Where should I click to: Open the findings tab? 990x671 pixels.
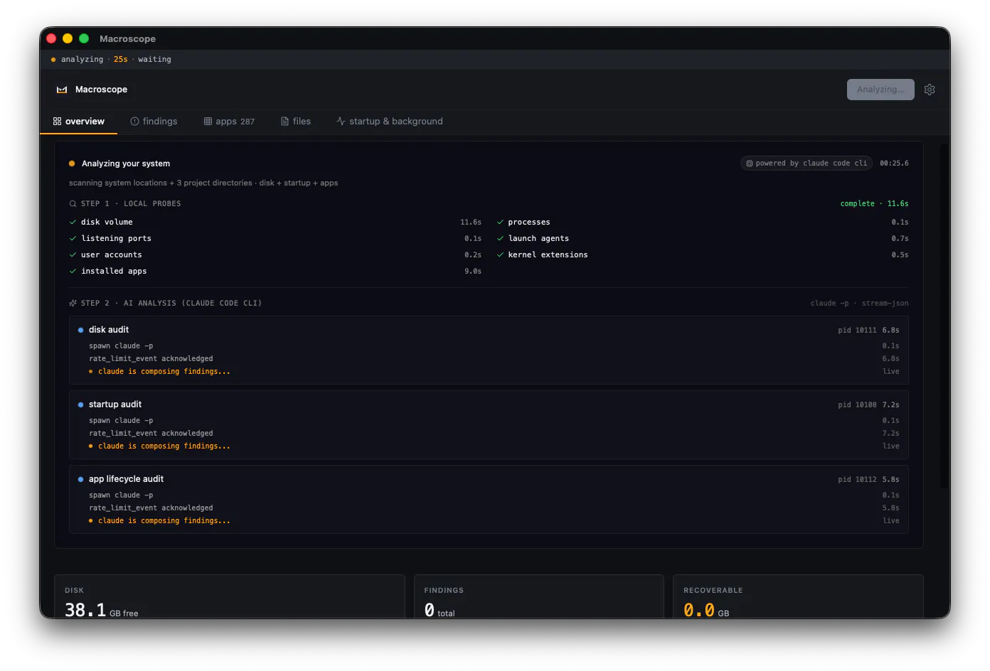pyautogui.click(x=154, y=122)
